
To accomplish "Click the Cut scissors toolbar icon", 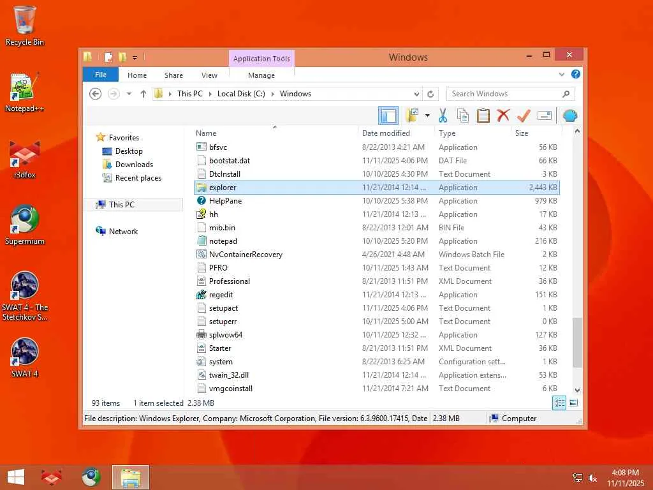I will point(443,115).
